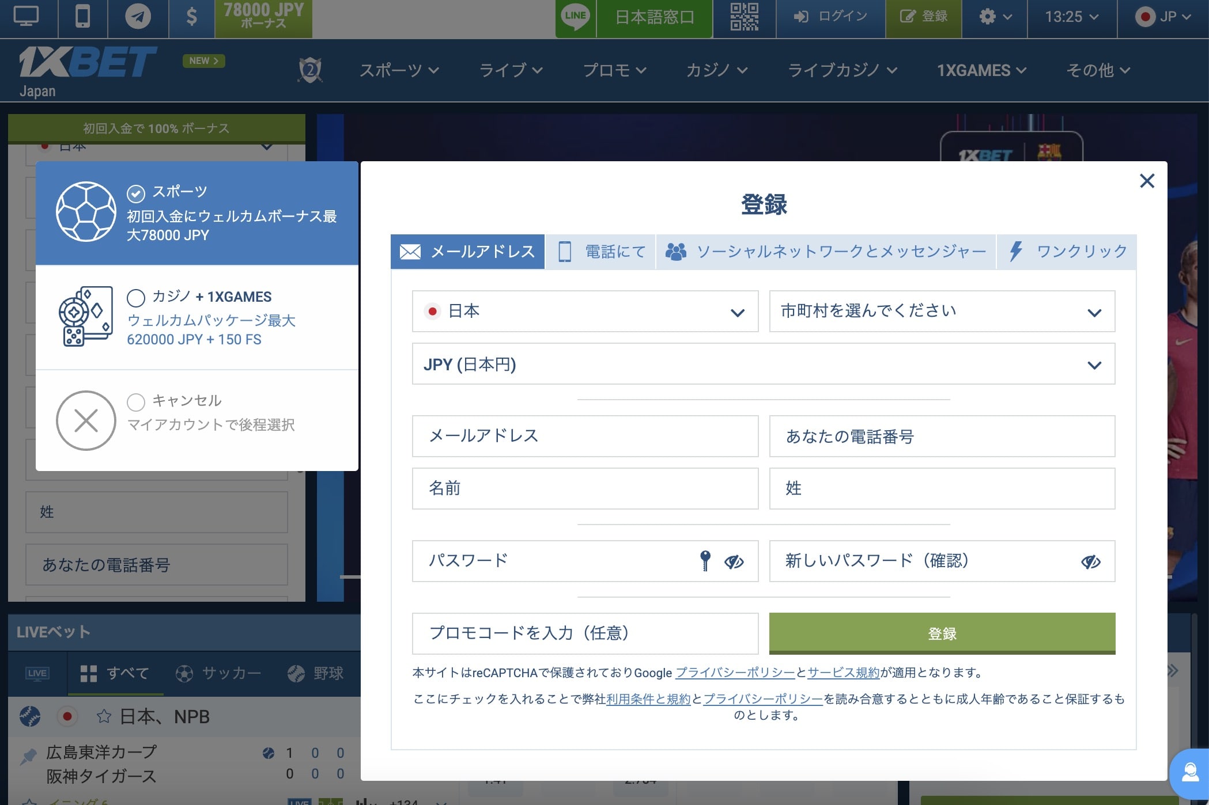Click メールアドレス input field
Screen dimensions: 1209x805
click(585, 436)
